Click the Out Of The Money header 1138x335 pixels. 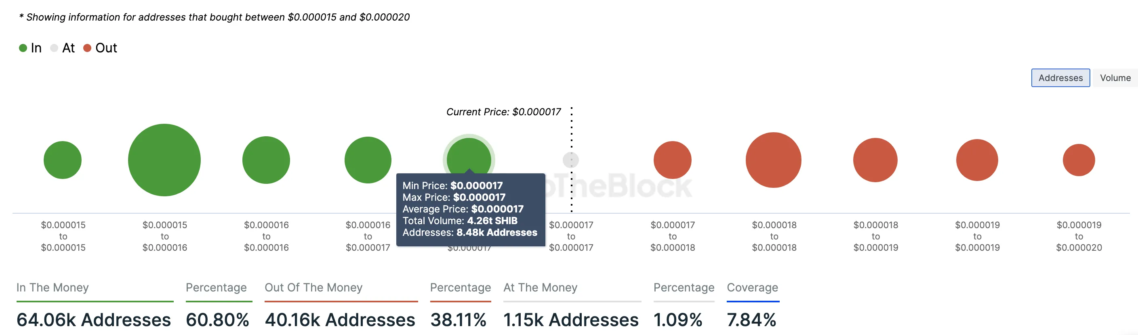pyautogui.click(x=313, y=287)
